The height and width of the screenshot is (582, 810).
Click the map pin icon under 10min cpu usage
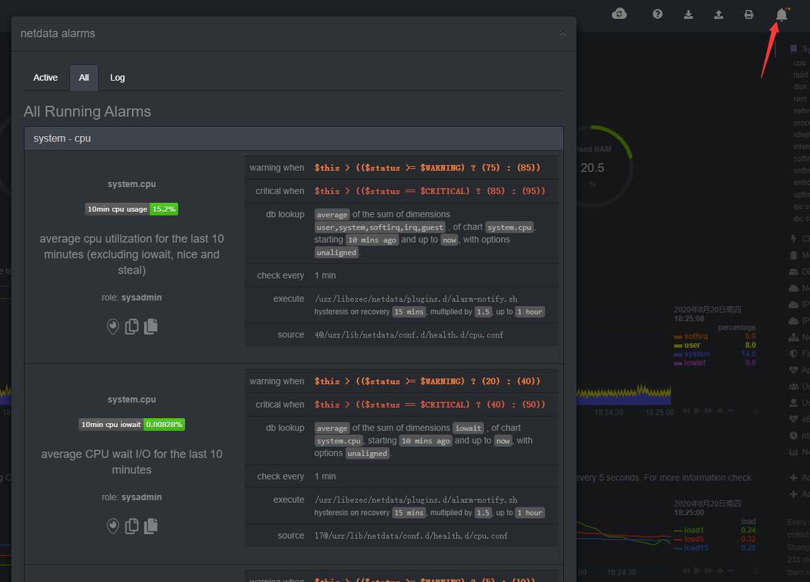tap(113, 326)
